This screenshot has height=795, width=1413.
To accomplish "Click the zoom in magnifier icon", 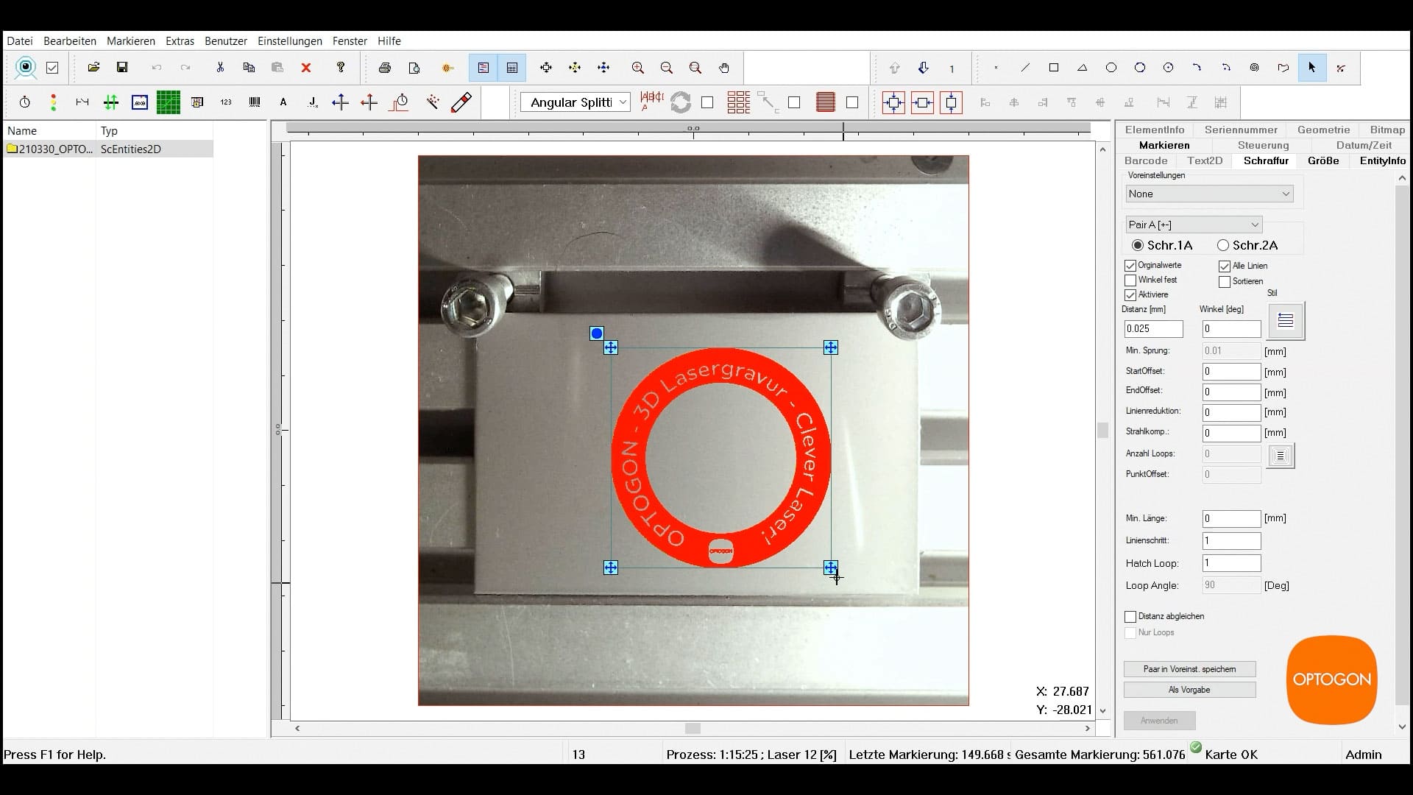I will pos(637,68).
